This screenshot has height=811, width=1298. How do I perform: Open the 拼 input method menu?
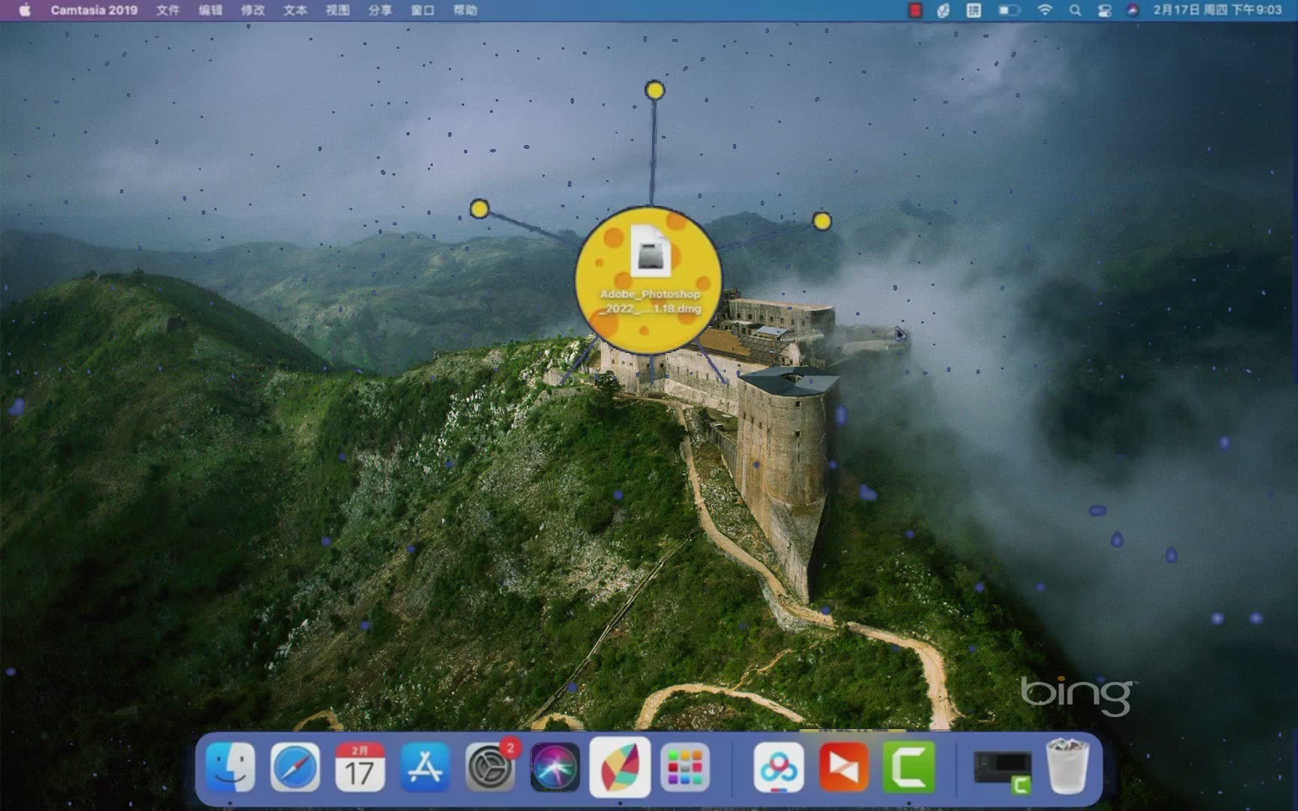click(974, 10)
